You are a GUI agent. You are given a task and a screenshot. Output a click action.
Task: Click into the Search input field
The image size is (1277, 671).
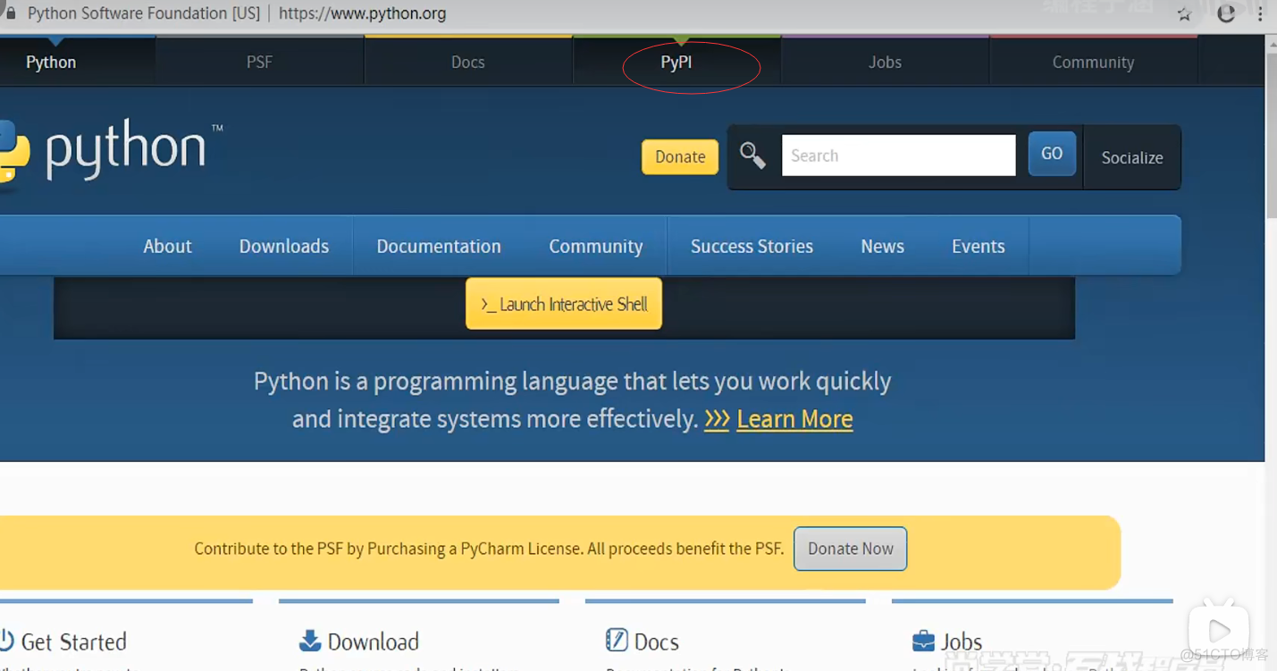click(899, 155)
